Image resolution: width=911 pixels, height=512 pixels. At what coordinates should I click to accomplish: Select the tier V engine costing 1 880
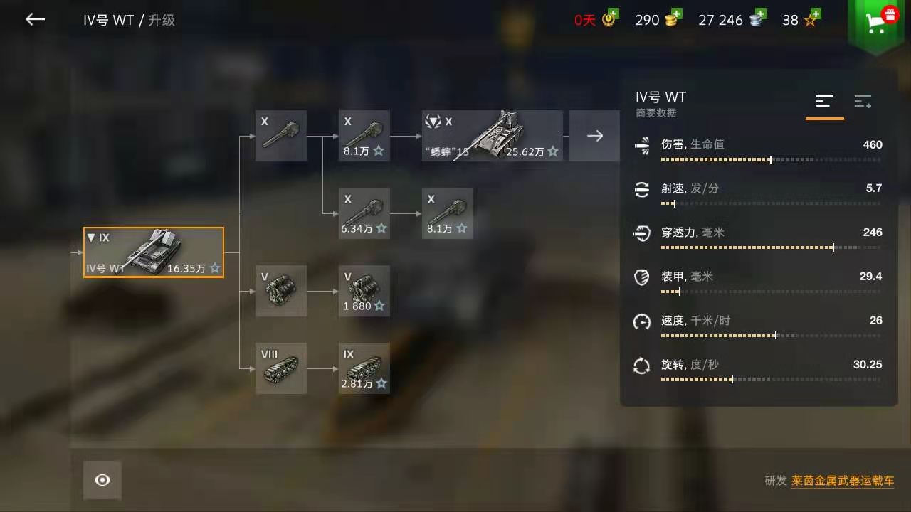coord(364,291)
